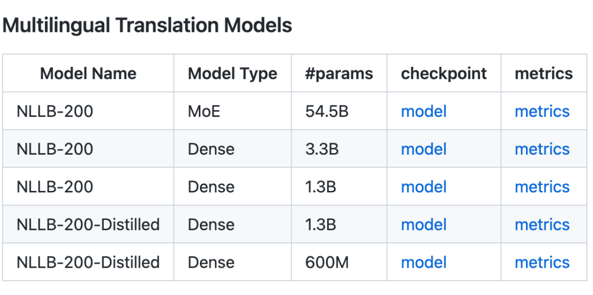View metrics for NLLB-200 Dense 1.3B
The width and height of the screenshot is (593, 295).
[x=542, y=187]
